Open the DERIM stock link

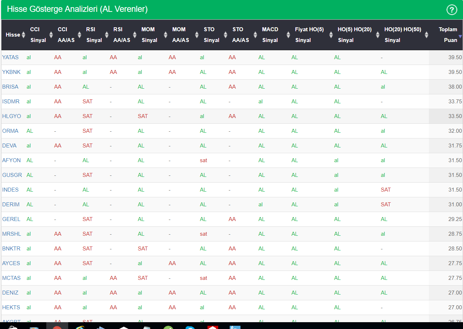(11, 205)
